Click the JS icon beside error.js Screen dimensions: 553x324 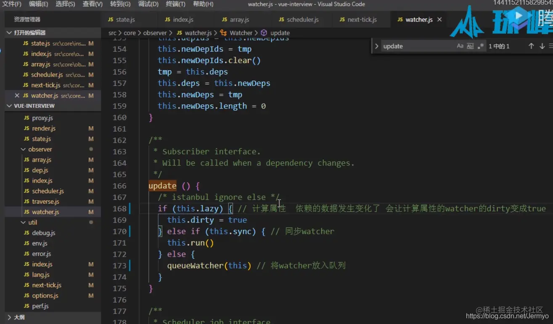[x=27, y=254]
